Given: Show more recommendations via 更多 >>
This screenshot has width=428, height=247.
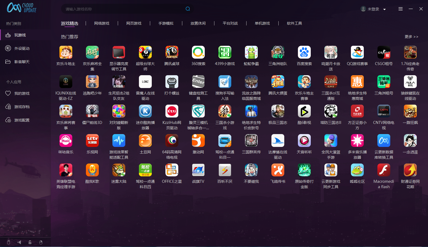Looking at the screenshot, I should (411, 37).
